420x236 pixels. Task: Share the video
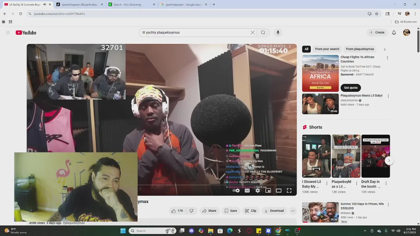[x=209, y=211]
